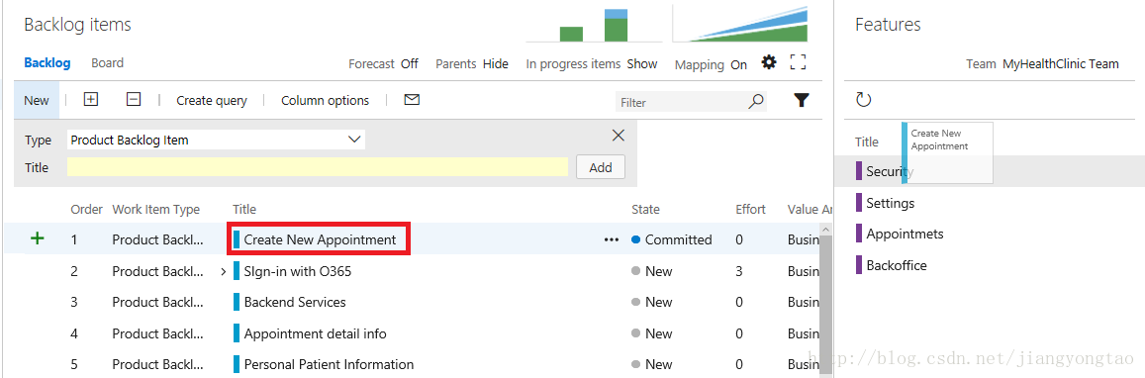The width and height of the screenshot is (1145, 378).
Task: Open the backlog settings gear
Action: (x=768, y=62)
